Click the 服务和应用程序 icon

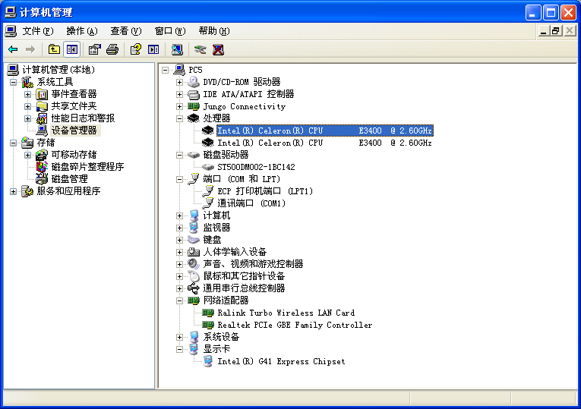tap(27, 191)
